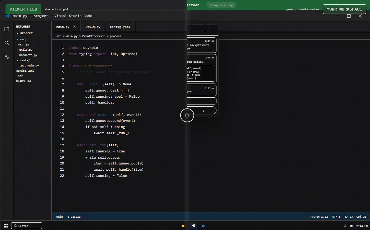Screen dimensions: 370x230
Task: Open YOUR WORKSPACE
Action: pos(344,9)
